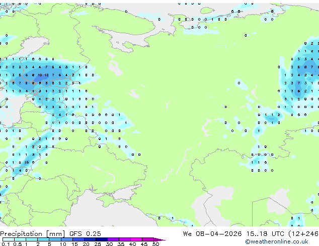Click the 0.5–1 mm legend color box

[20, 239]
